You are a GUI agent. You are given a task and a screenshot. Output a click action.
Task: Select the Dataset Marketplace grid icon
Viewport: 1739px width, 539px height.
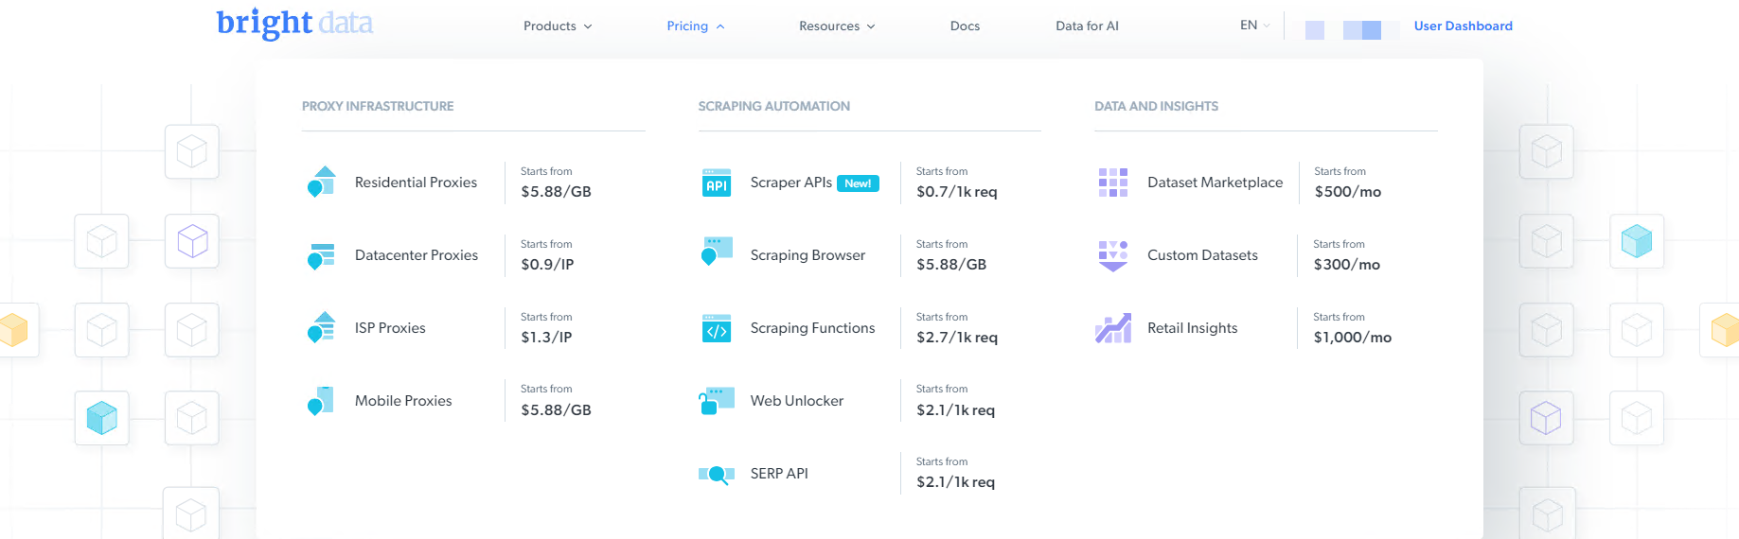(1113, 183)
